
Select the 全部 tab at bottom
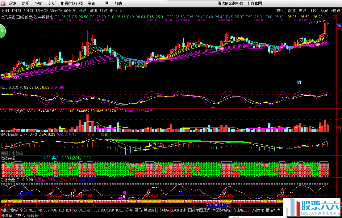23,210
